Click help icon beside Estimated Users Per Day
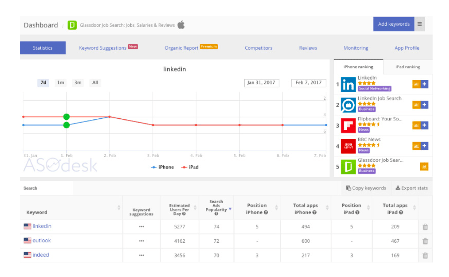449x277 pixels. [x=184, y=214]
